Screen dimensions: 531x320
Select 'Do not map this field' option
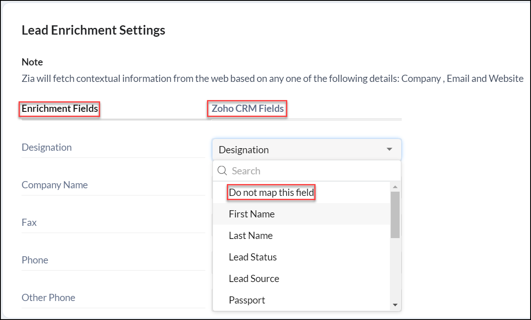pyautogui.click(x=271, y=193)
